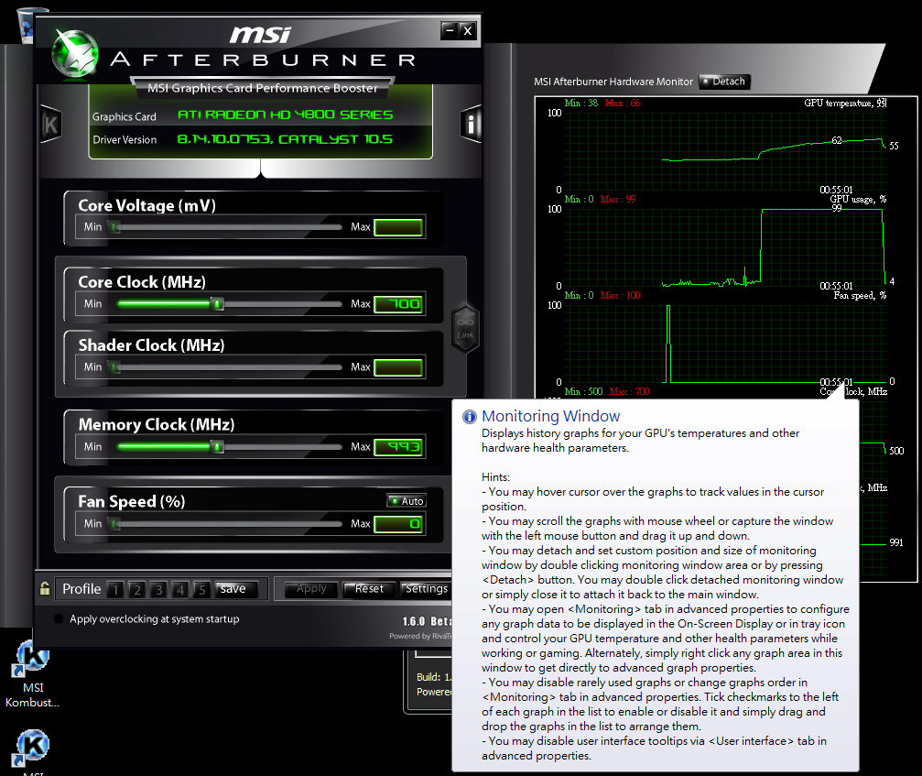Open the information panel via i button
Viewport: 922px width, 776px height.
click(x=471, y=124)
